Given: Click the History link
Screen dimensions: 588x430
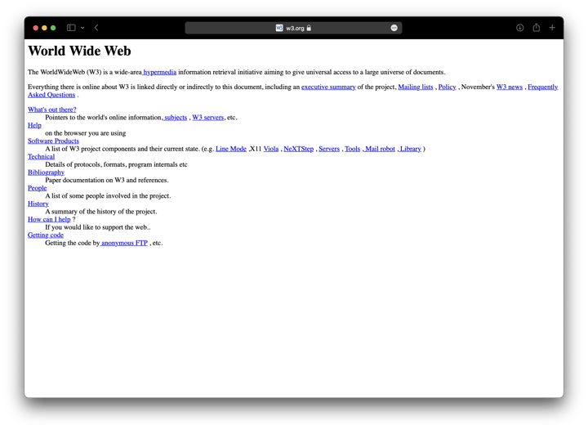Looking at the screenshot, I should [38, 204].
